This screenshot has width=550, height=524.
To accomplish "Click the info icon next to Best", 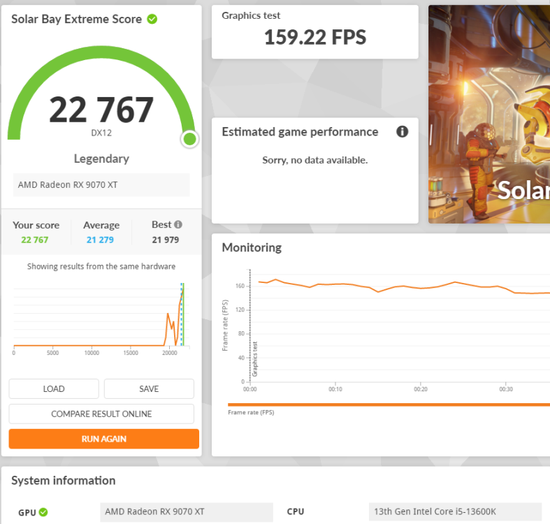I will 178,224.
